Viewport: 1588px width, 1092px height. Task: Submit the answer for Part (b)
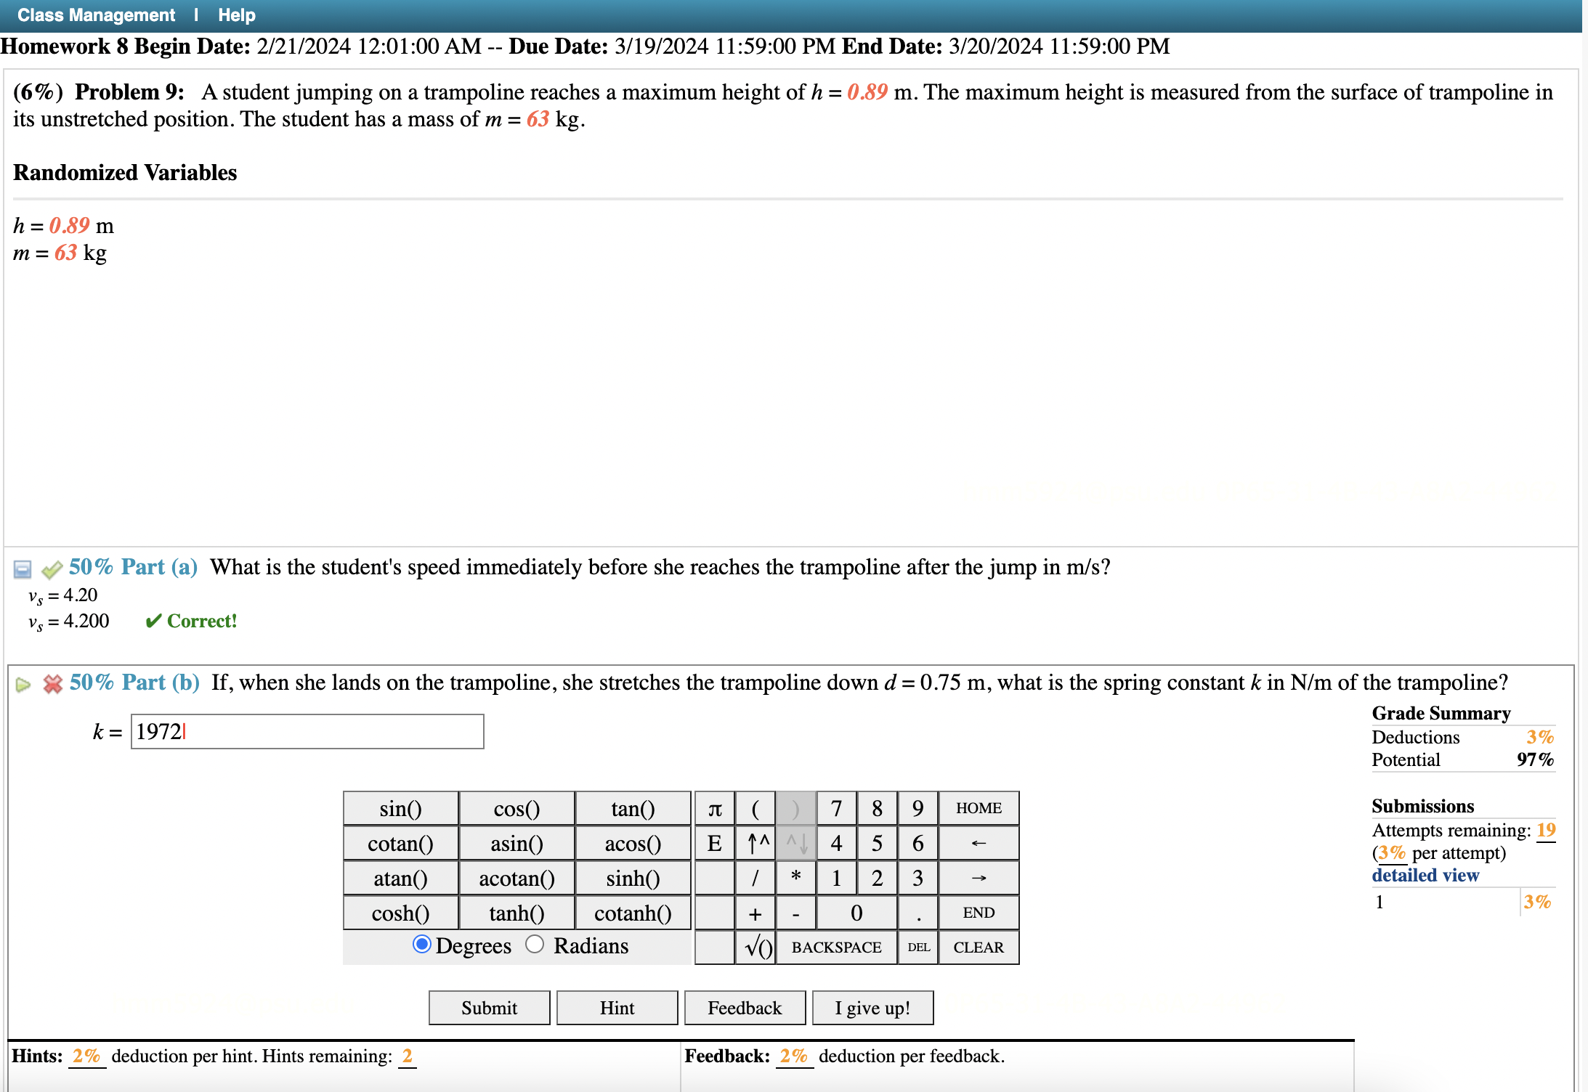pos(488,1007)
